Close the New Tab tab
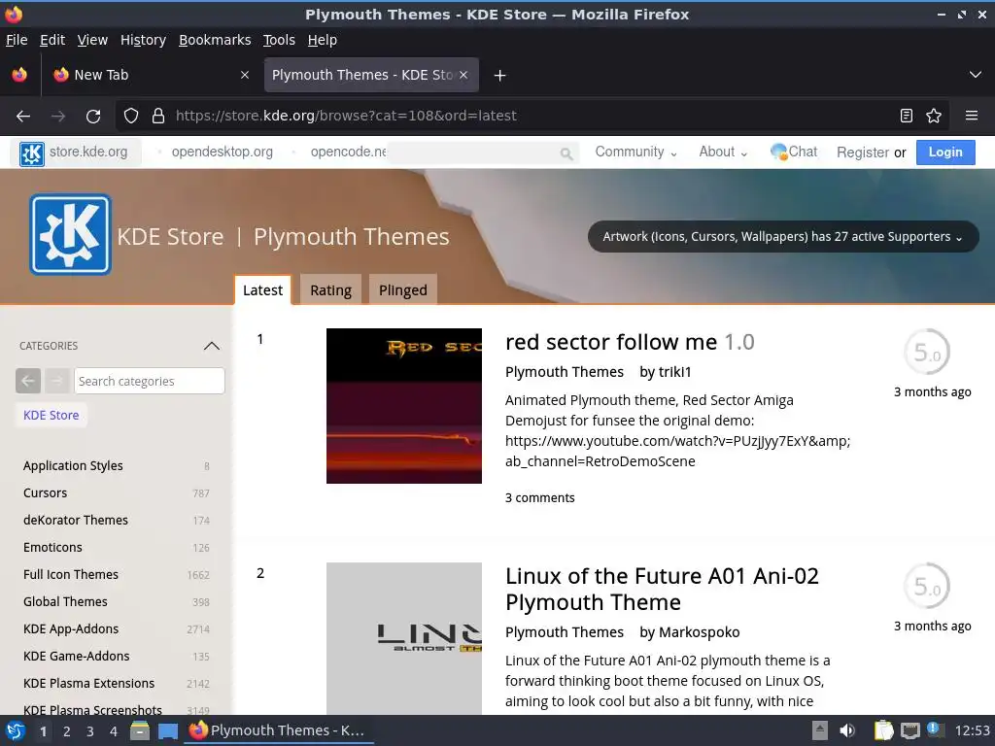This screenshot has height=746, width=995. tap(245, 75)
